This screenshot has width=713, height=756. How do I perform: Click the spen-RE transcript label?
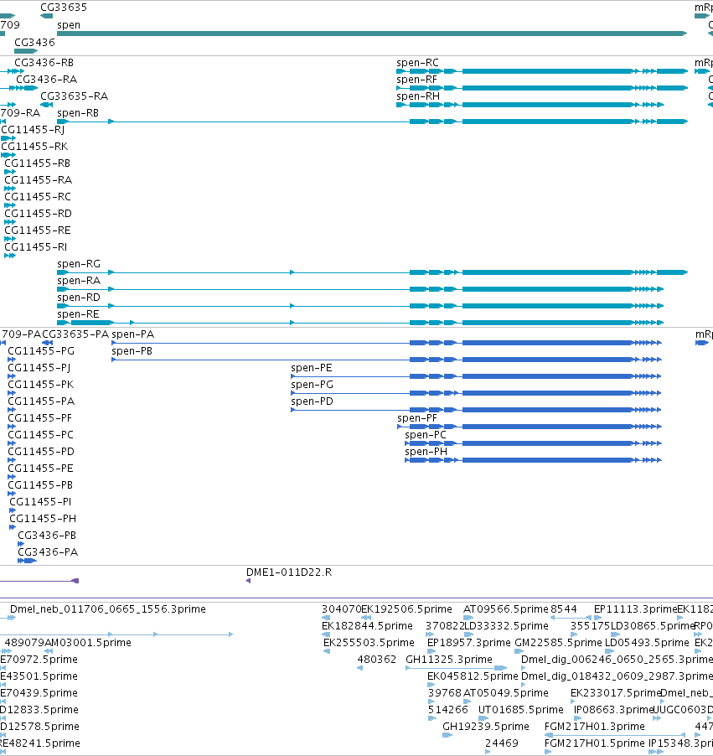coord(78,314)
